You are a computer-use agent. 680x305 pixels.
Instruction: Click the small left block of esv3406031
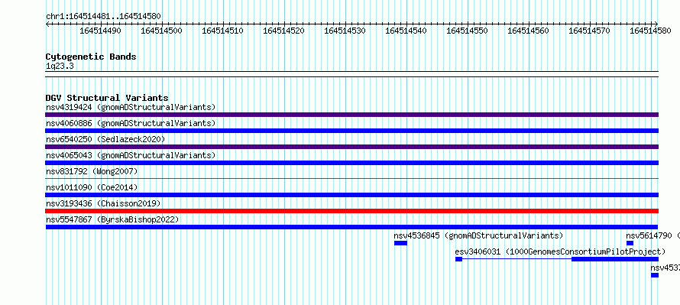459,259
